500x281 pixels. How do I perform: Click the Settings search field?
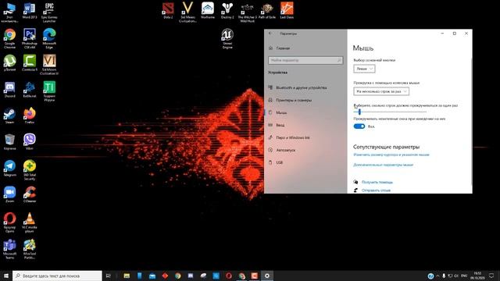coord(305,60)
